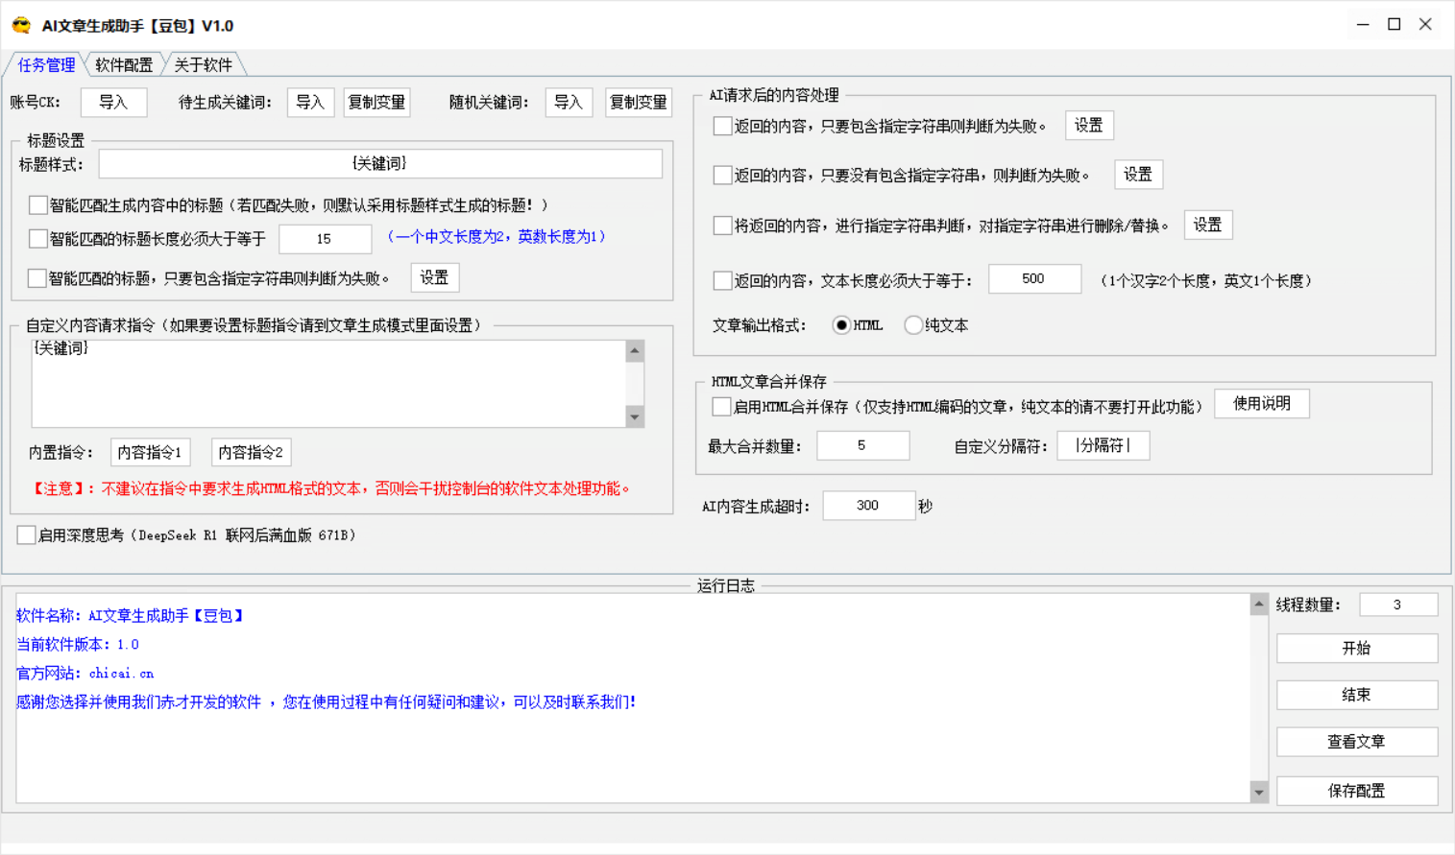Enable 启用HTML合并保存 checkbox
The image size is (1455, 855).
(x=721, y=407)
